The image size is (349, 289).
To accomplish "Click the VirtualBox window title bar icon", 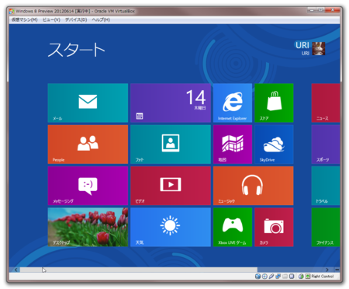I will [12, 11].
